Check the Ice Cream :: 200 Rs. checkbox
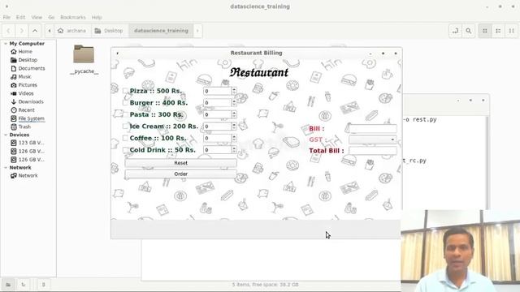Screen dimensions: 520x292 [x=125, y=127]
